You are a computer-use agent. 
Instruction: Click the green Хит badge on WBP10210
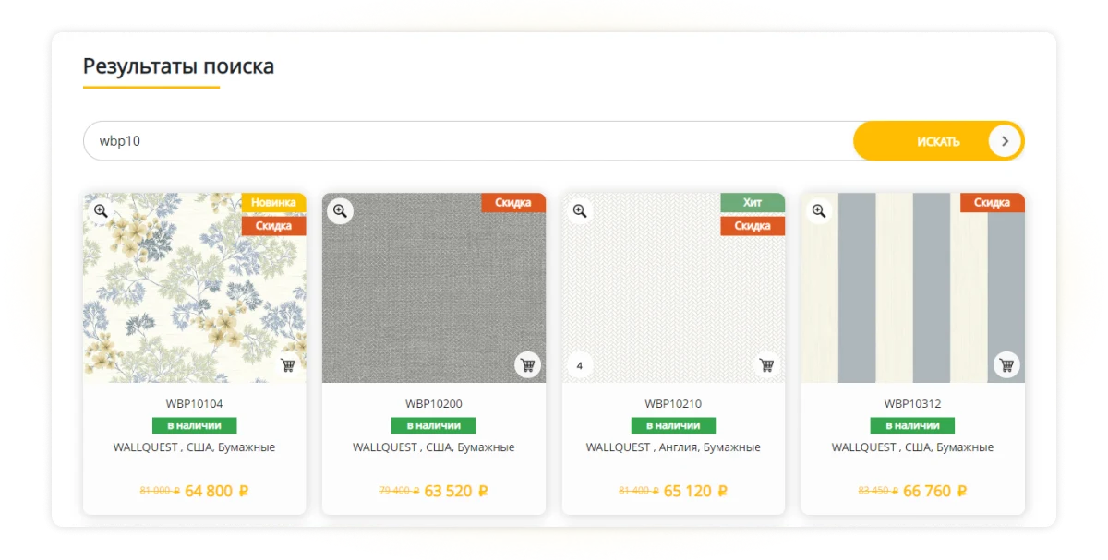(x=753, y=202)
